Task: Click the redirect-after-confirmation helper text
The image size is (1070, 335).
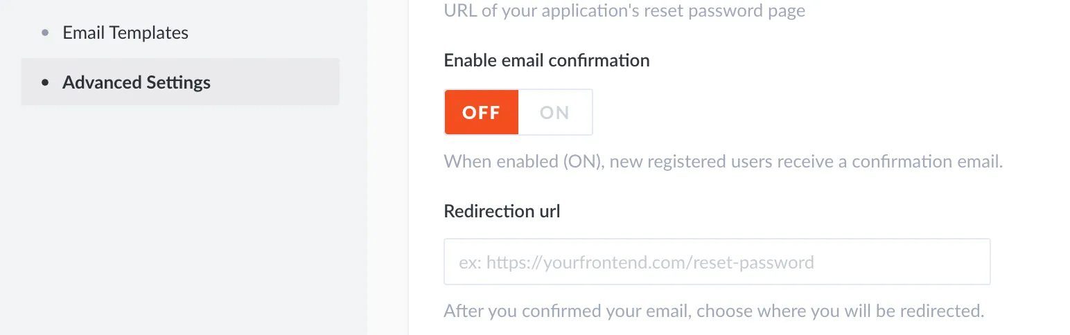Action: (x=714, y=311)
